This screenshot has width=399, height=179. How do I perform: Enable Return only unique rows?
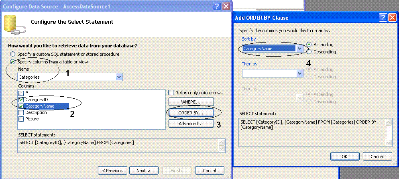tap(171, 93)
